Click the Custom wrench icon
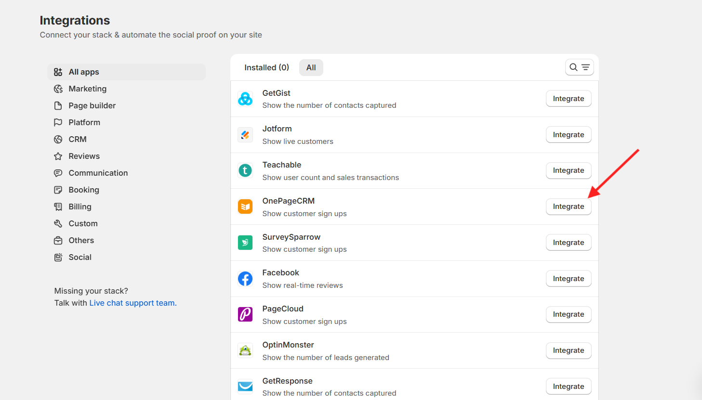702x400 pixels. point(58,224)
